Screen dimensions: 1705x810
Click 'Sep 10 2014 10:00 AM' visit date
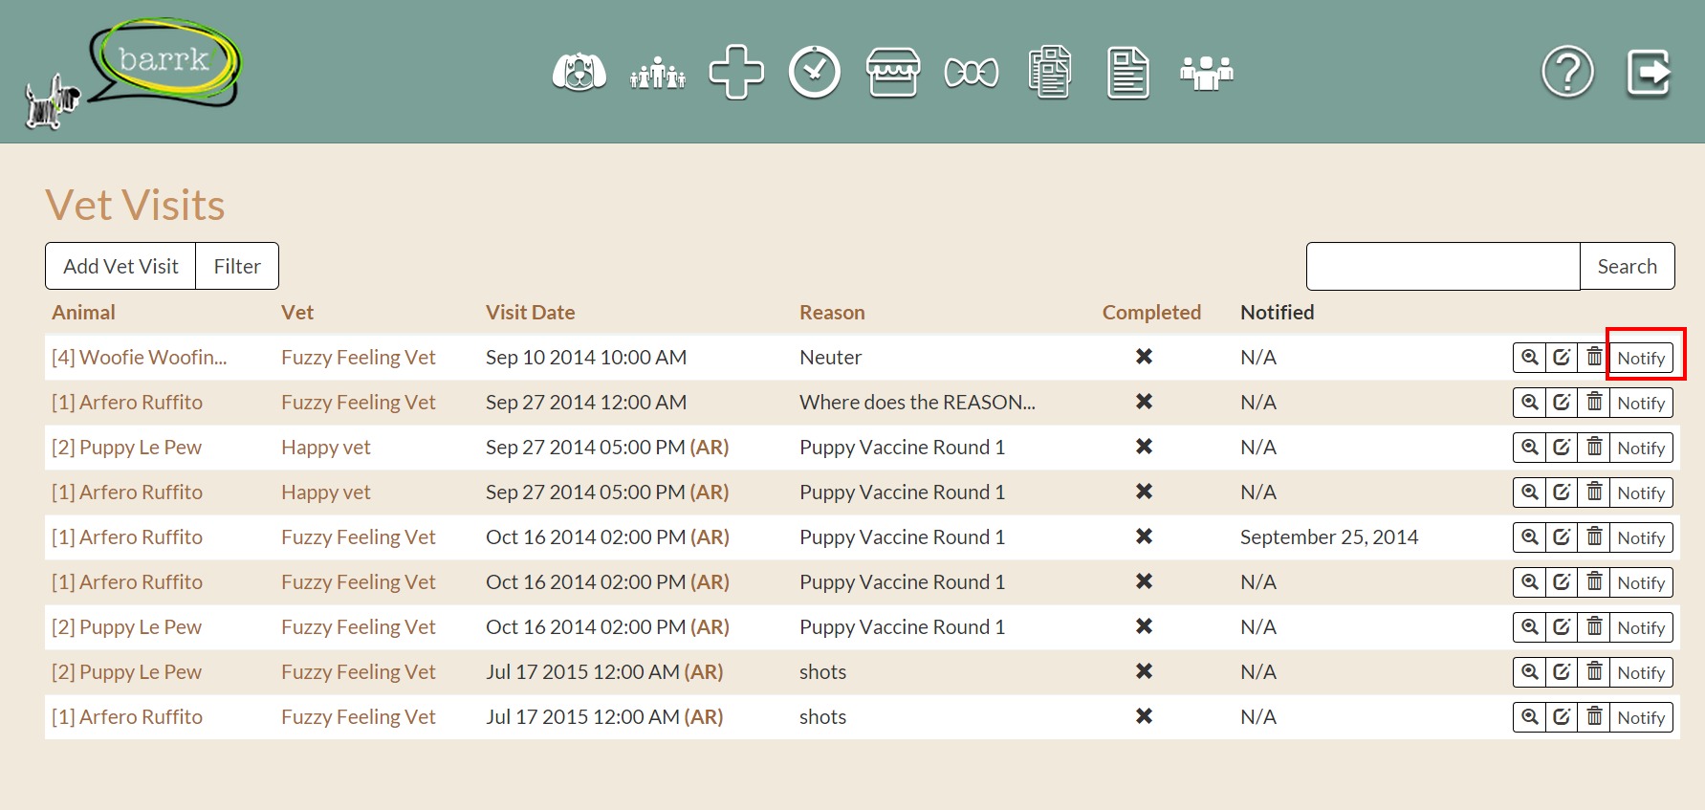coord(586,358)
